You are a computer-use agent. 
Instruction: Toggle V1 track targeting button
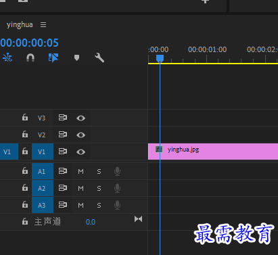point(43,152)
